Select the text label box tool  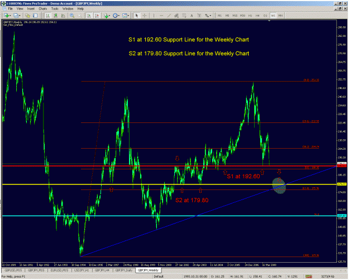tap(199, 16)
